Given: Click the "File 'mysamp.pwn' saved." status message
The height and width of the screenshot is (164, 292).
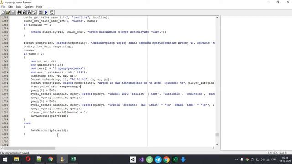Looking at the screenshot, I should pyautogui.click(x=15, y=153).
